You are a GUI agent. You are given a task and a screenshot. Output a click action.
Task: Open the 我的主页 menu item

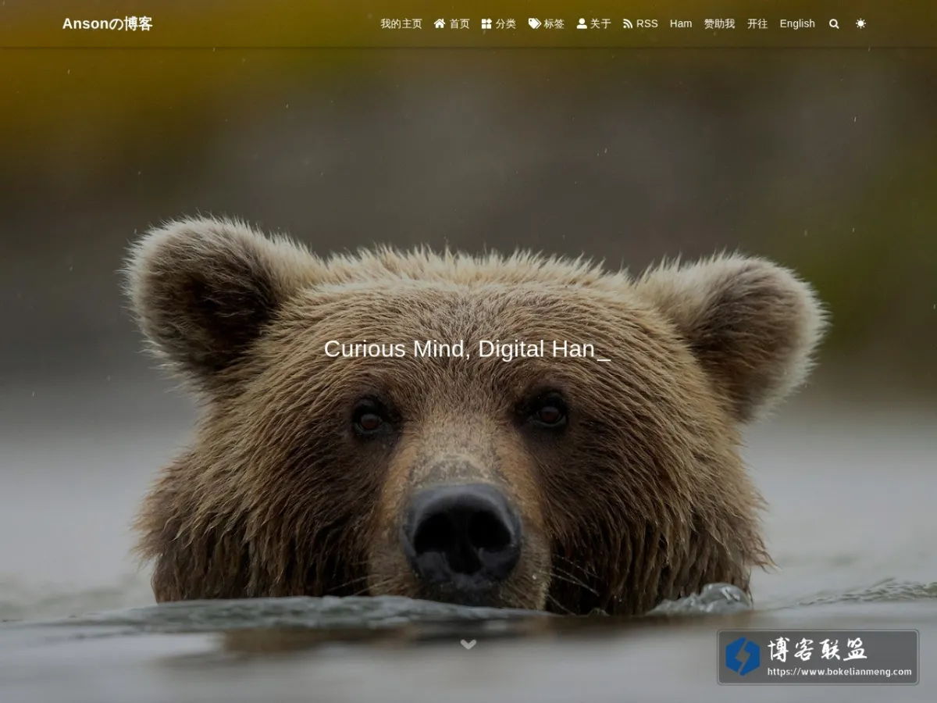coord(401,23)
